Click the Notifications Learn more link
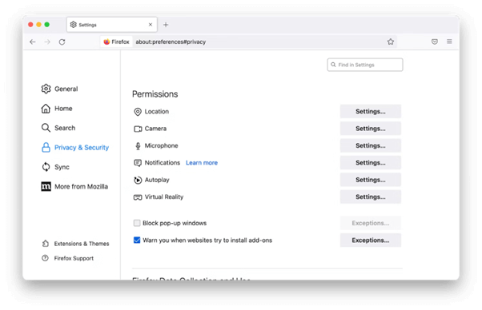The image size is (482, 310). tap(202, 163)
